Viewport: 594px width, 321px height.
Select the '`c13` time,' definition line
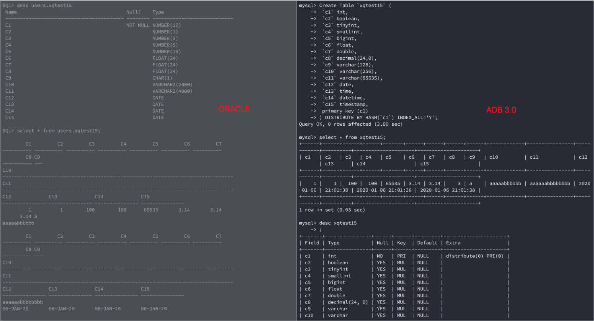pyautogui.click(x=338, y=91)
